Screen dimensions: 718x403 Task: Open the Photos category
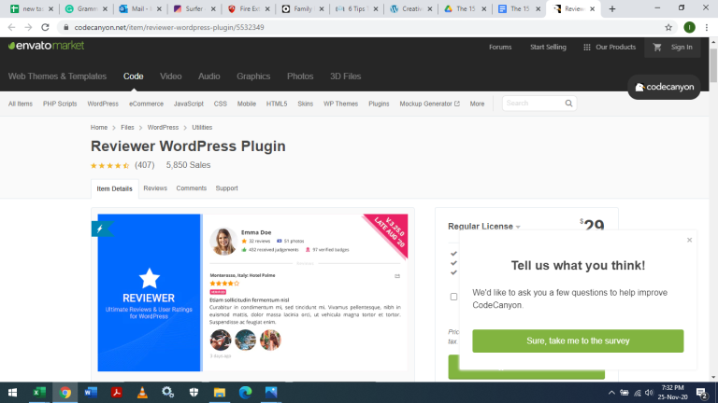pos(300,76)
